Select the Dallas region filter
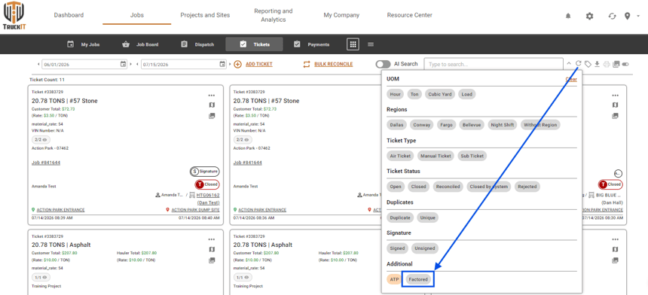This screenshot has width=648, height=295. click(397, 125)
